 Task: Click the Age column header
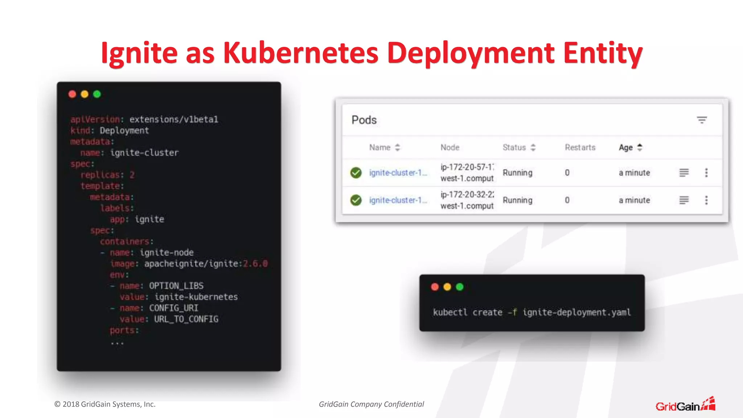tap(626, 147)
